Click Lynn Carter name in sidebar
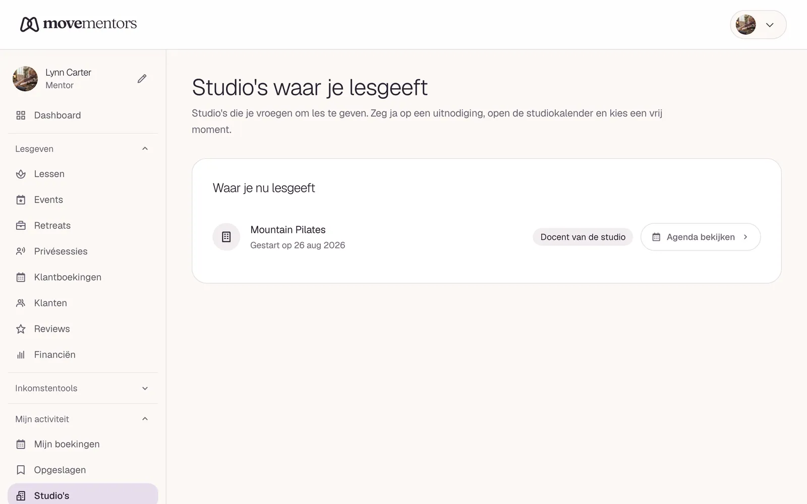Screen dimensions: 807x504 (x=68, y=73)
